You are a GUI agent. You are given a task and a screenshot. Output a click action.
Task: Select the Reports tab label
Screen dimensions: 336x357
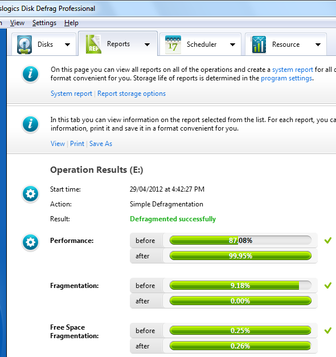tap(118, 44)
